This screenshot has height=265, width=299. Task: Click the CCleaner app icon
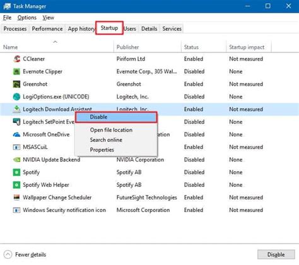coord(16,59)
